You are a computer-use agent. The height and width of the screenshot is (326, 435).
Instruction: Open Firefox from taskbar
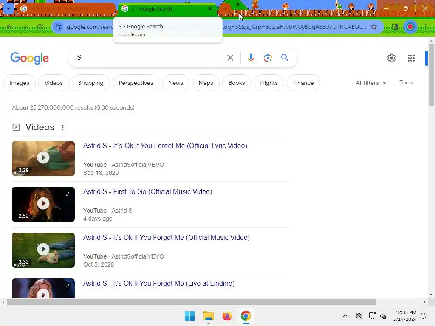(x=227, y=316)
